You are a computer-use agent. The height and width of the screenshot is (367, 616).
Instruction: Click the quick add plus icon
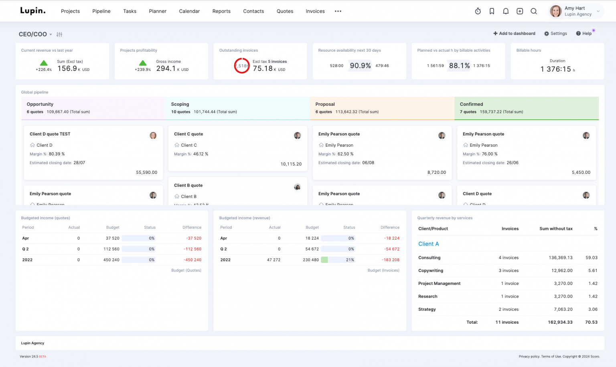click(520, 11)
